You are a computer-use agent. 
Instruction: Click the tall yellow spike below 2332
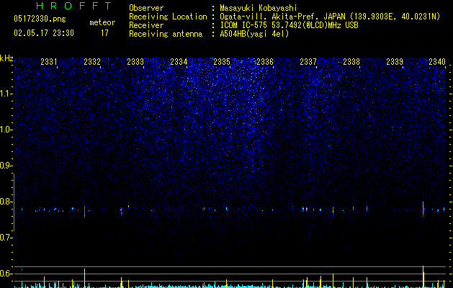click(x=85, y=278)
